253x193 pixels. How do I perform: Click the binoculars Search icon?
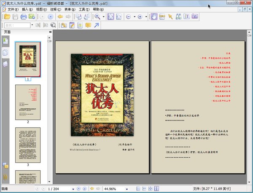[x=178, y=16]
